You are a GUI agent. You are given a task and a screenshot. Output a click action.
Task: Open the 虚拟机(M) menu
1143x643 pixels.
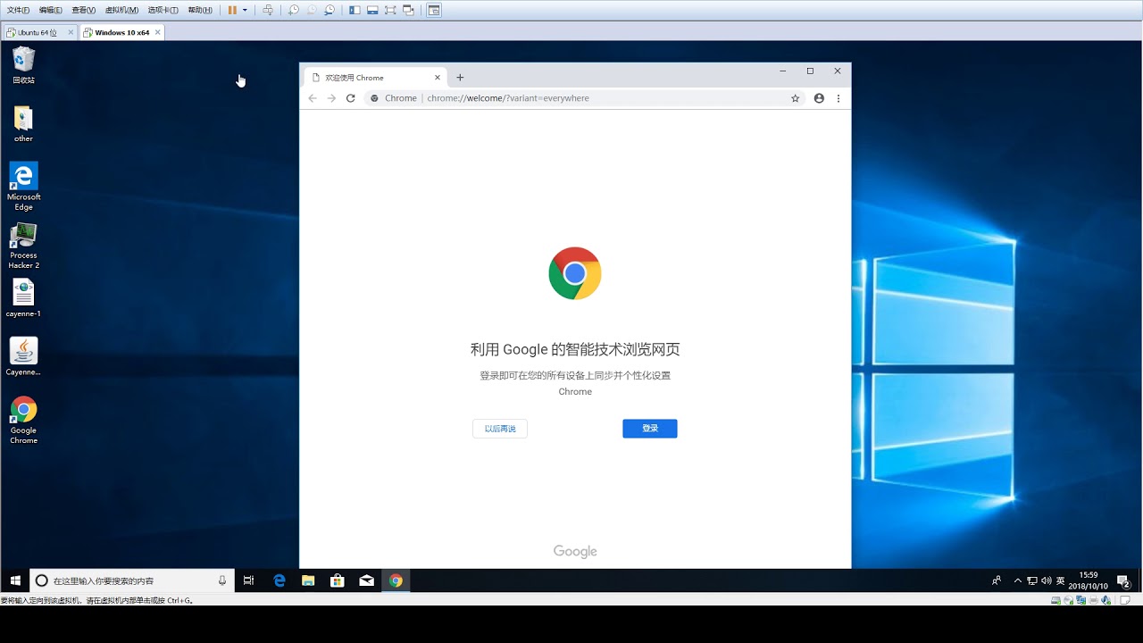point(121,10)
